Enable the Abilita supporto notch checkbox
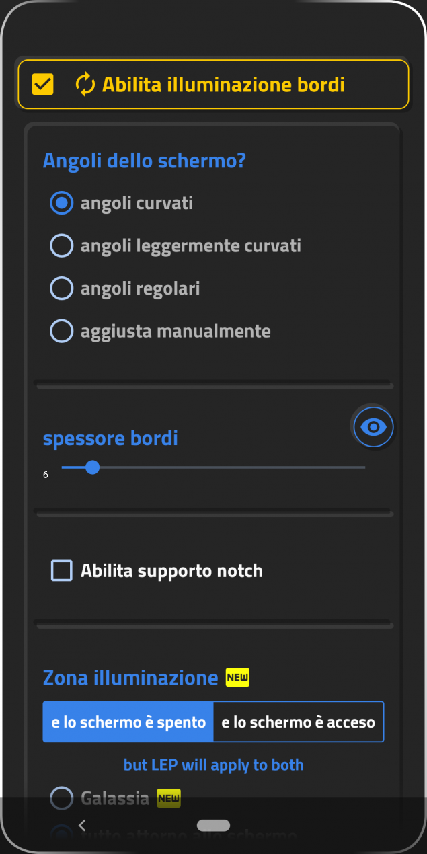 click(62, 571)
